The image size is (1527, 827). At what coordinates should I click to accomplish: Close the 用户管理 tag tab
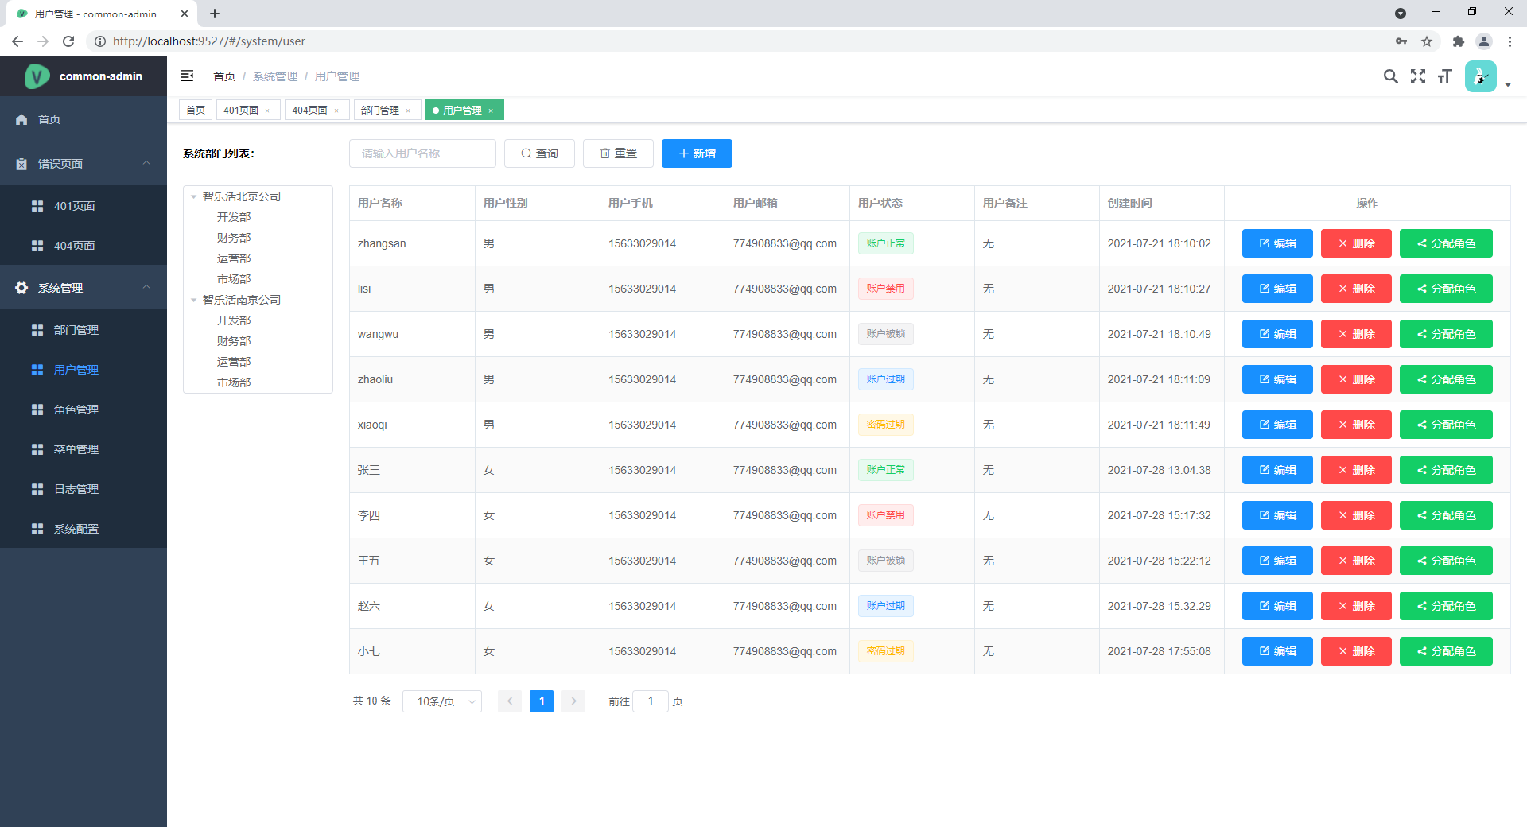[x=491, y=111]
